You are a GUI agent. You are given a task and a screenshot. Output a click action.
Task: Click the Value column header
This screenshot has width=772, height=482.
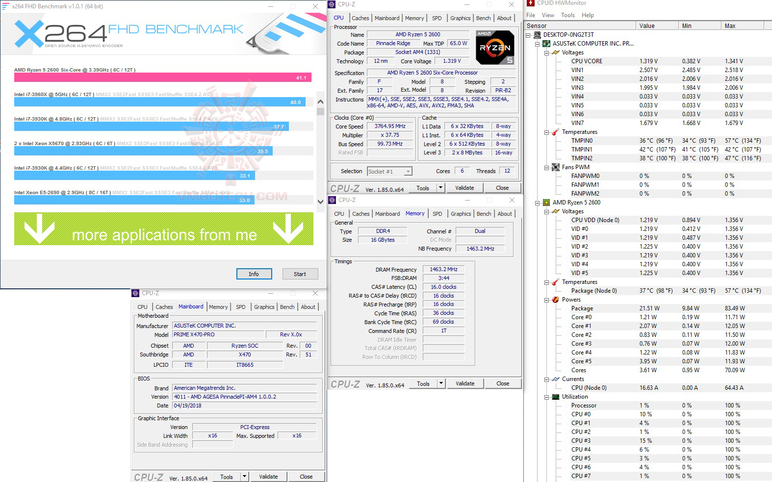point(658,26)
